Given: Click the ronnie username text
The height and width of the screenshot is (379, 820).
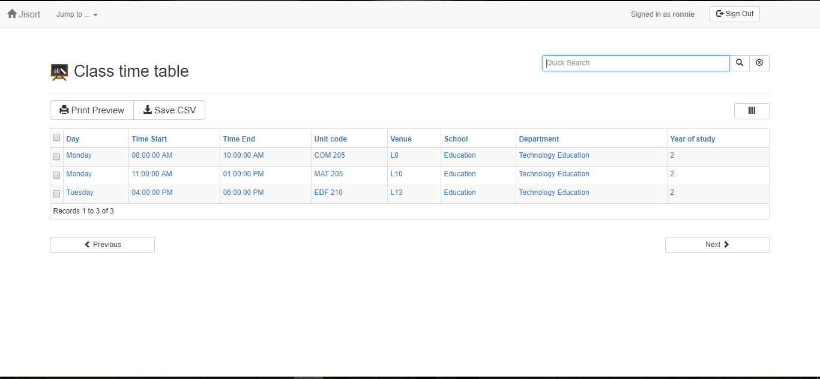Looking at the screenshot, I should [683, 14].
